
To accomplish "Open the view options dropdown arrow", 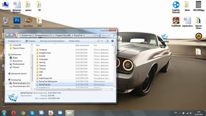I will tap(102, 41).
